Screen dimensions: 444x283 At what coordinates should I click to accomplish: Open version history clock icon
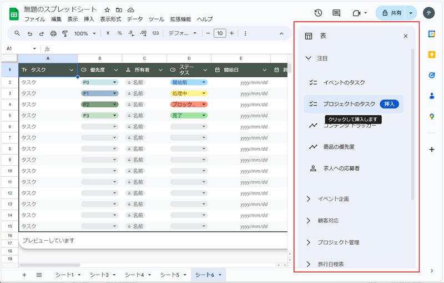[318, 13]
